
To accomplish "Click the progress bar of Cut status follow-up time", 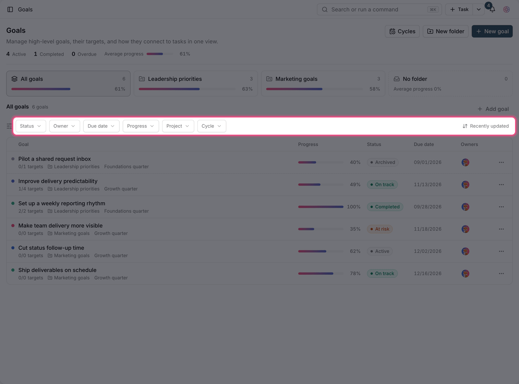I will pos(320,251).
